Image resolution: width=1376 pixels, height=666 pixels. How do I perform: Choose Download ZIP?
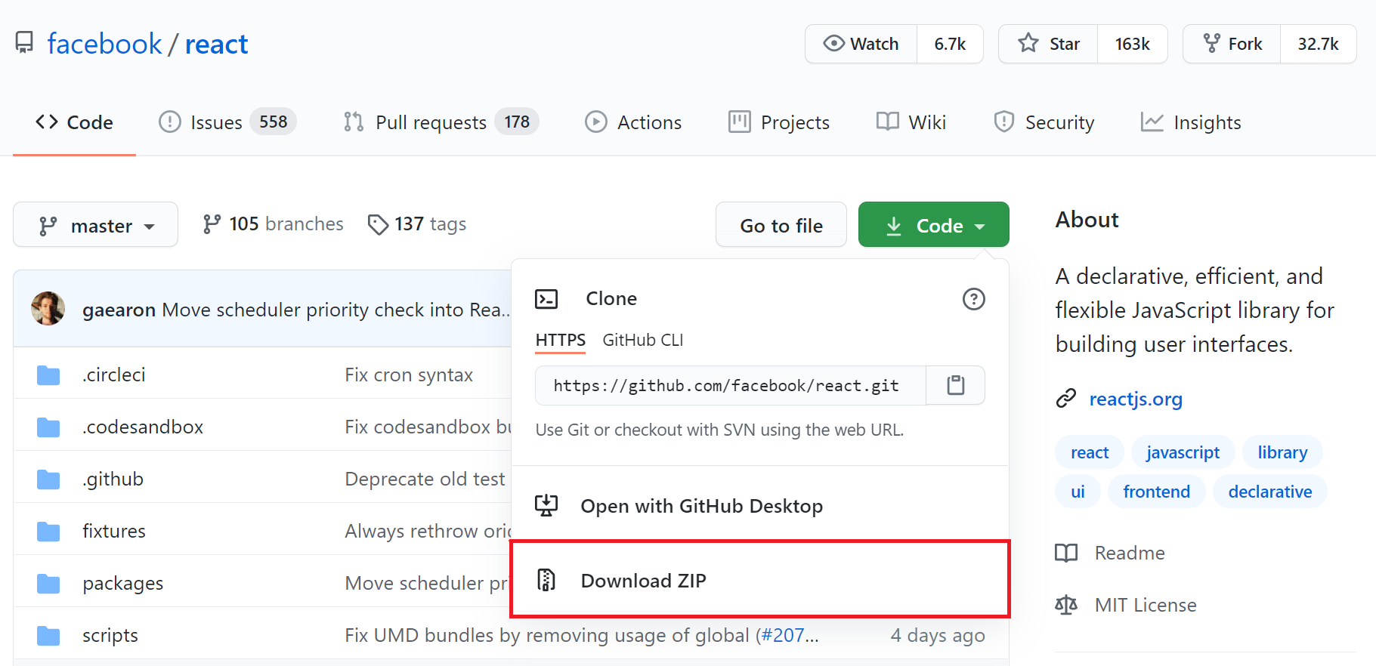coord(760,579)
